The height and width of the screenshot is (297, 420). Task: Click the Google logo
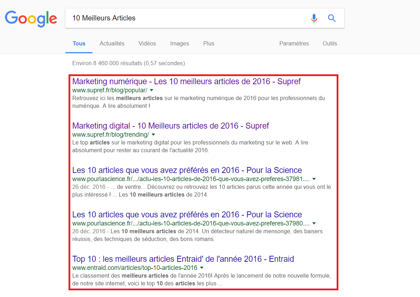31,19
